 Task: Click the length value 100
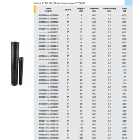click(81, 118)
